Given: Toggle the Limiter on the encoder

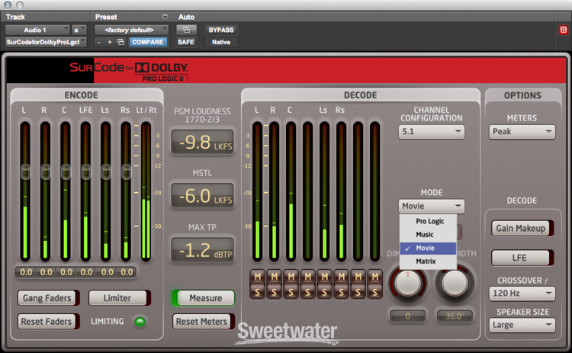Looking at the screenshot, I should tap(117, 298).
